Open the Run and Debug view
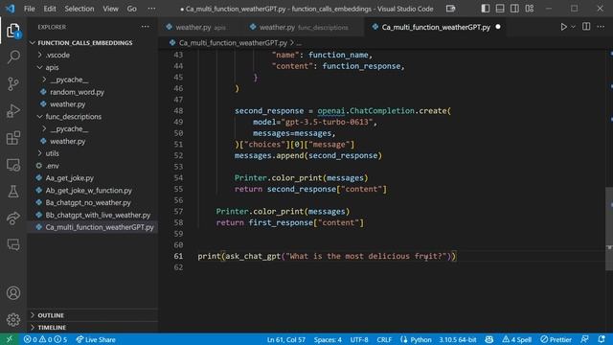 pos(13,111)
